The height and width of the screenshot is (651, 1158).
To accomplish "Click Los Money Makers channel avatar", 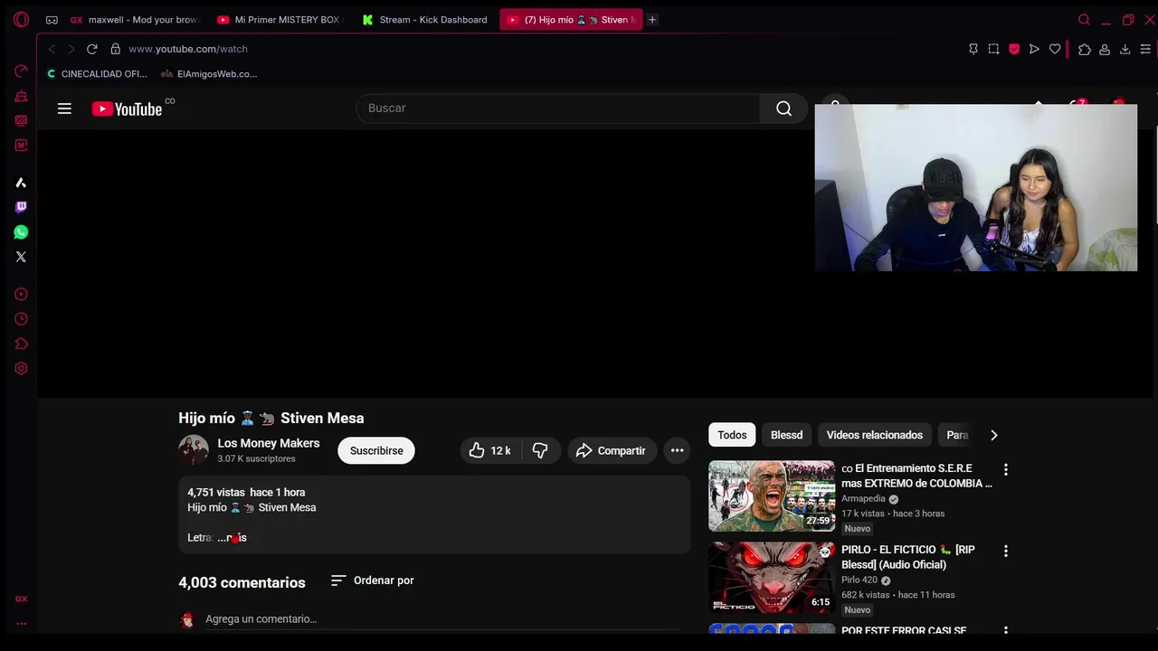I will [x=193, y=450].
